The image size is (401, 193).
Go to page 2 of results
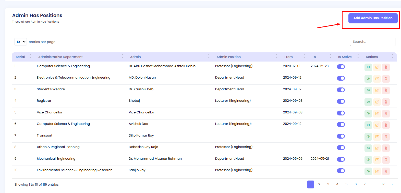pos(319,184)
